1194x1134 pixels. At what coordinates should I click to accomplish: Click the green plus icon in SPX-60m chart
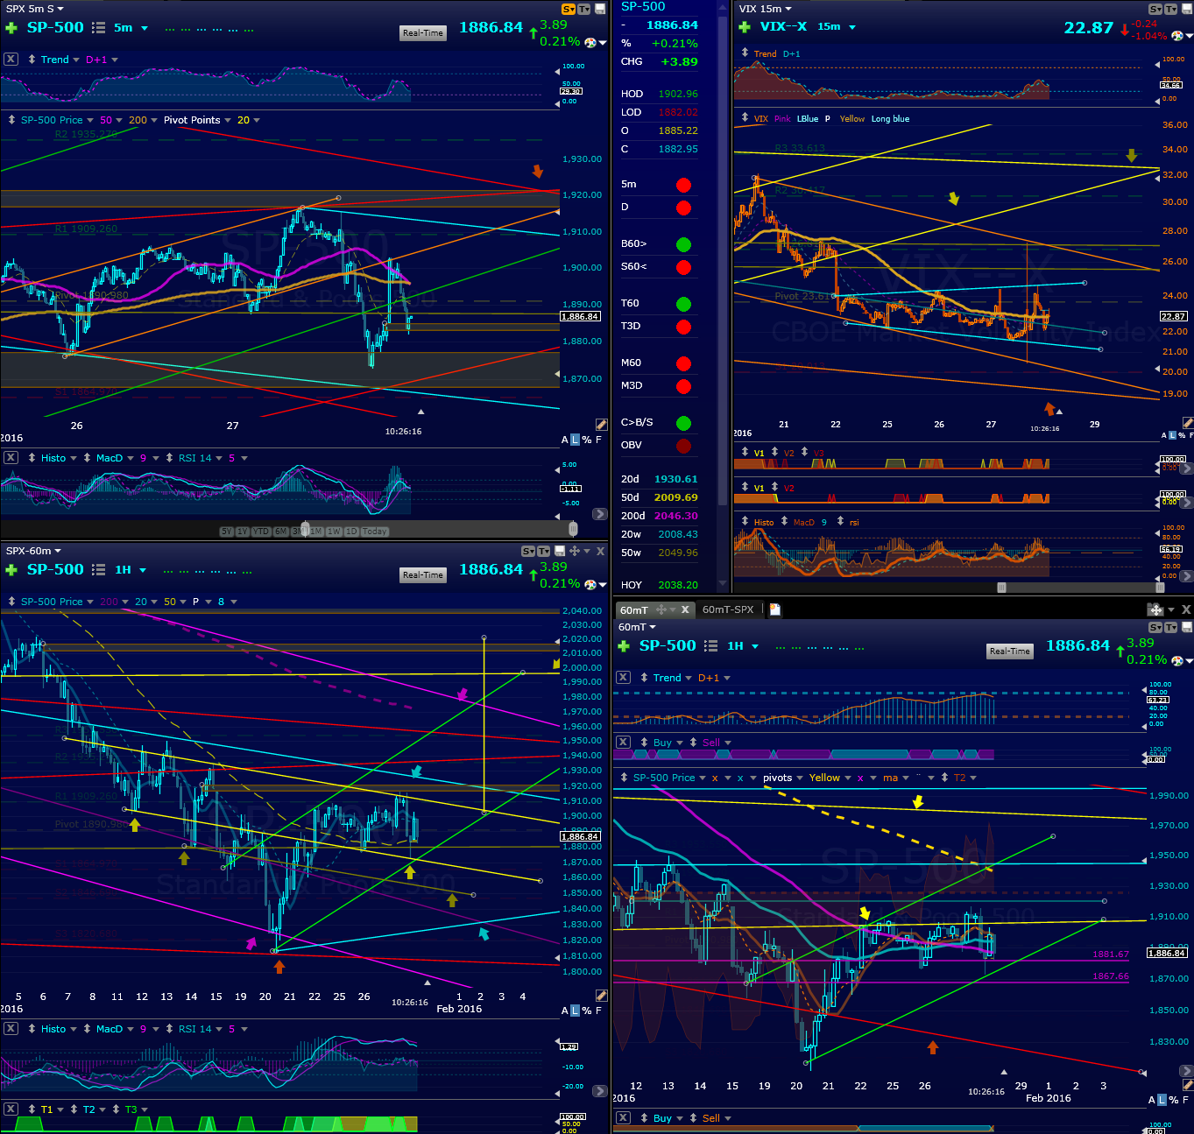[11, 570]
